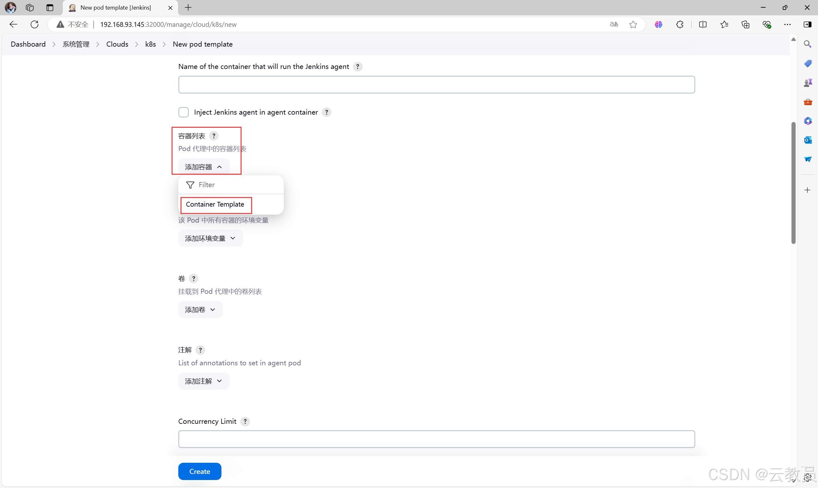
Task: Enable the agent container injection option
Action: [x=184, y=112]
